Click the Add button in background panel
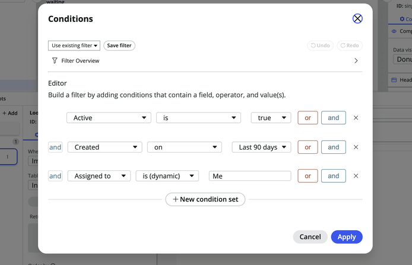This screenshot has height=265, width=412. coord(10,113)
